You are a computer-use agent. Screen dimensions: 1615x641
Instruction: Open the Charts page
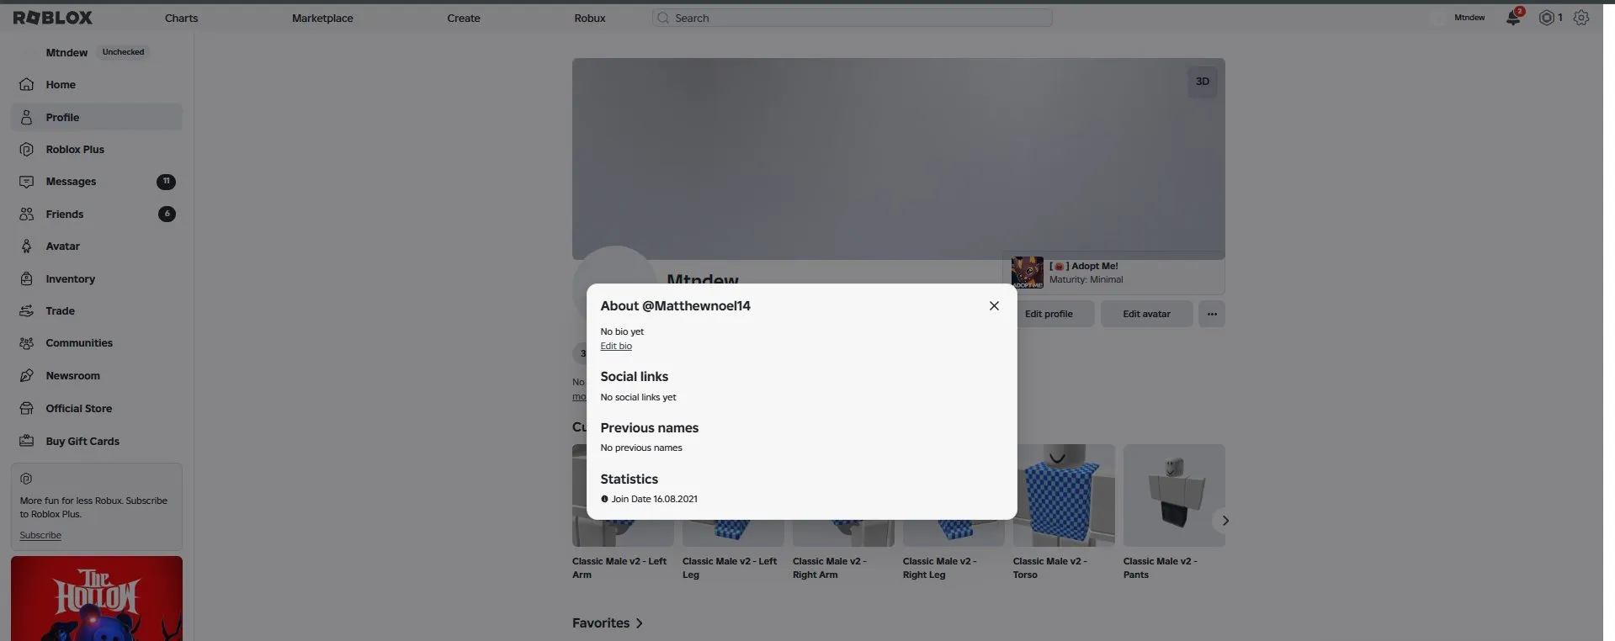point(182,18)
